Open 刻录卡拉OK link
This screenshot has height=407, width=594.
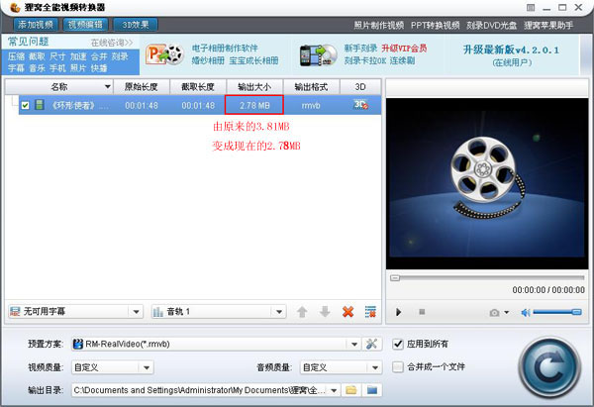(365, 60)
